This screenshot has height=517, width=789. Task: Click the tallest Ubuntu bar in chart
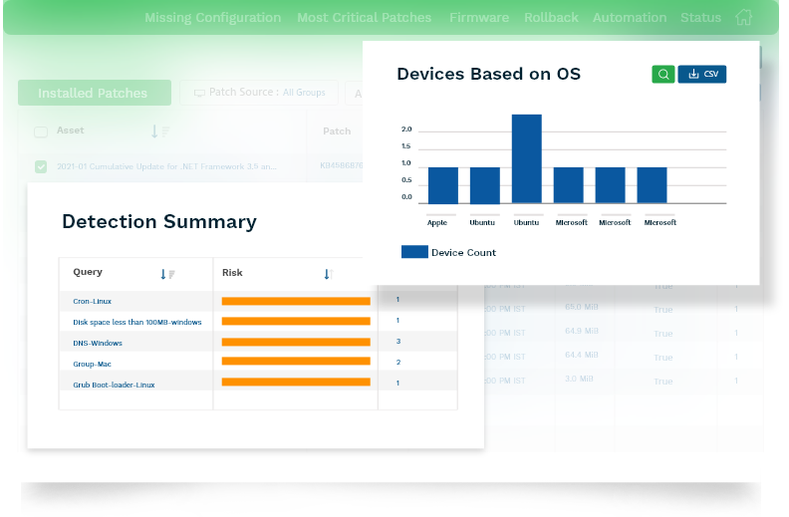(x=527, y=159)
